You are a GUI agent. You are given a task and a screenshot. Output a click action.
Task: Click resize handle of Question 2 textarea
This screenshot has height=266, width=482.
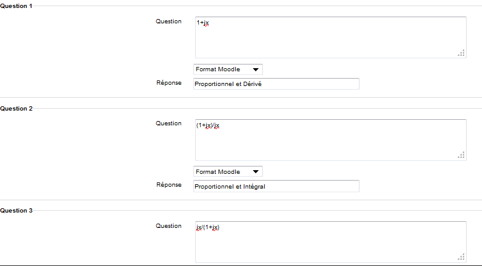point(461,155)
